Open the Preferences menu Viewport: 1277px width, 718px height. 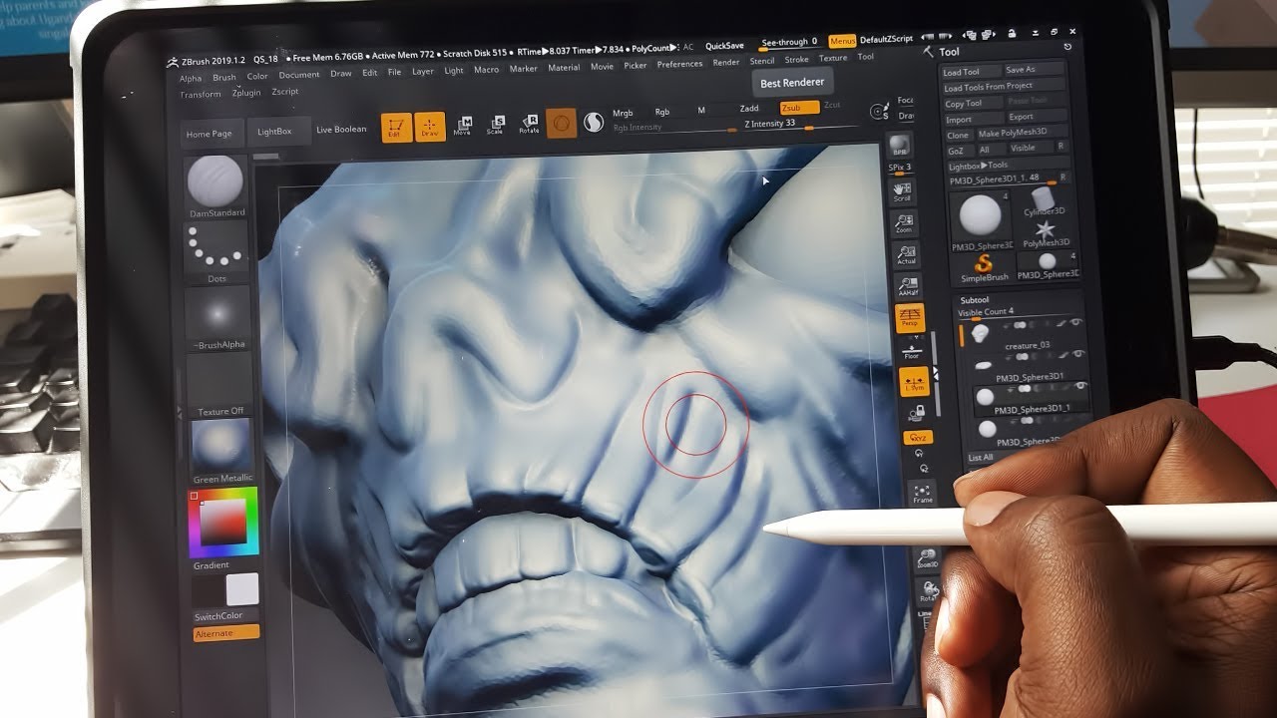coord(679,64)
